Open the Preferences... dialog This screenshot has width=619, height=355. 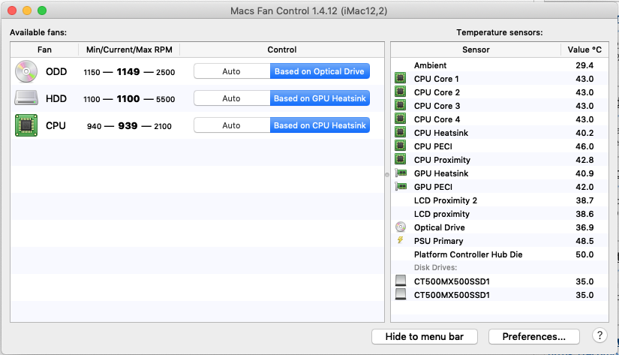pyautogui.click(x=533, y=336)
